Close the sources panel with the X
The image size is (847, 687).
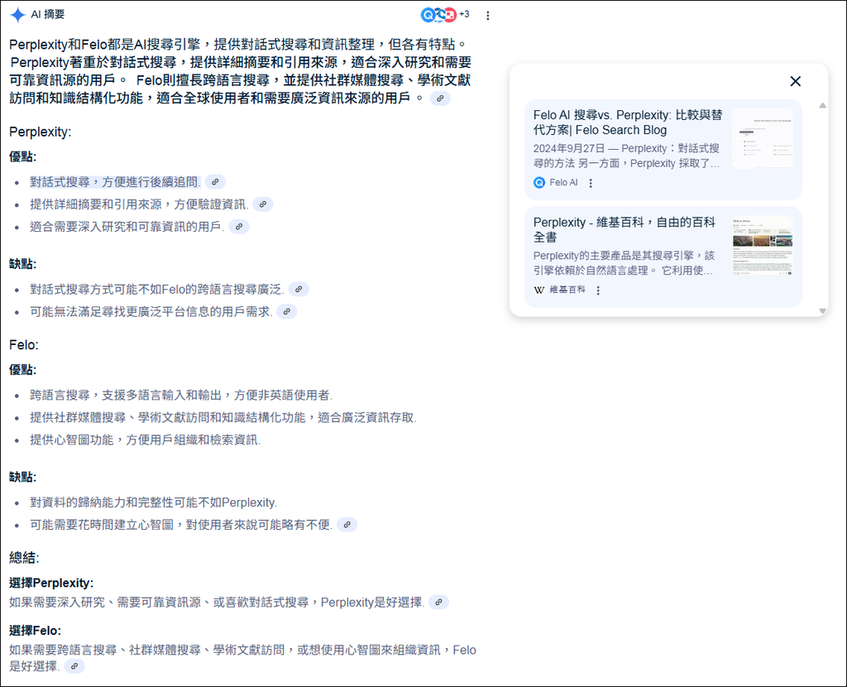pyautogui.click(x=795, y=81)
